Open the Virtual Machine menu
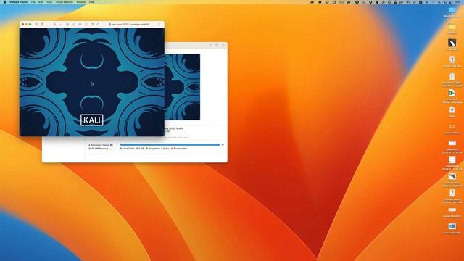Viewport: 464px width, 261px height. point(65,2)
